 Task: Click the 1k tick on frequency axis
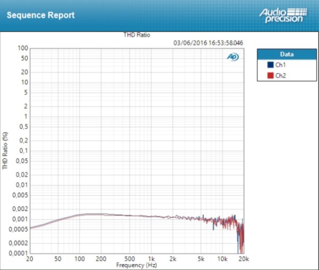[151, 259]
